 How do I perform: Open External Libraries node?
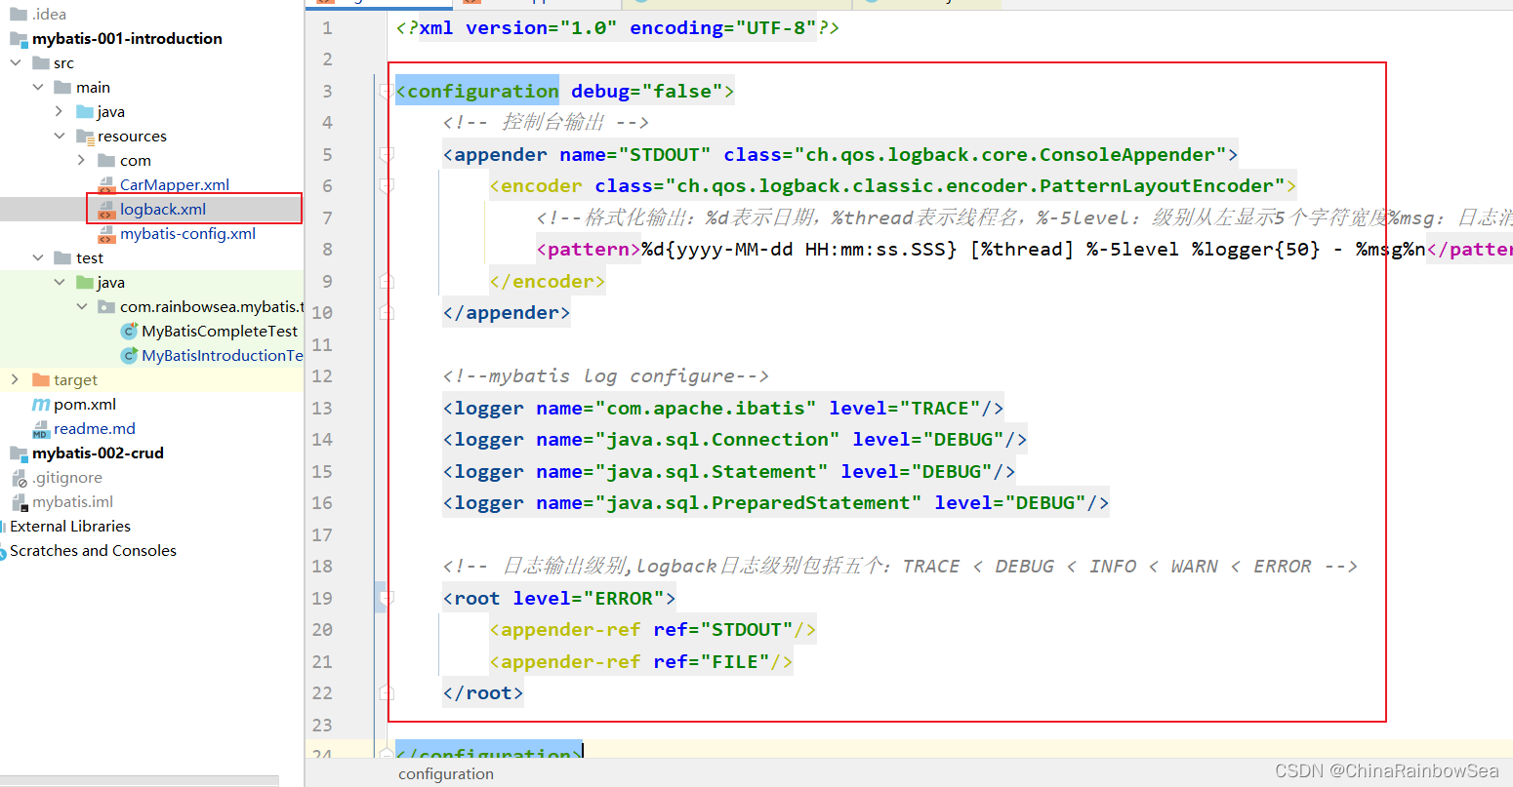70,527
